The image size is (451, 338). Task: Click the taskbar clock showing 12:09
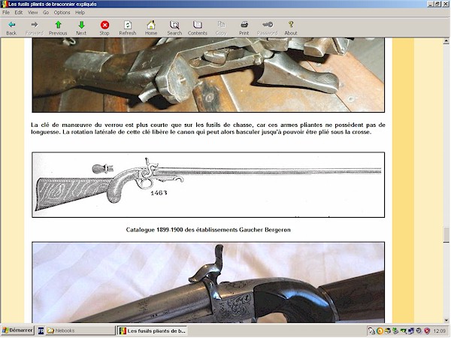coord(440,330)
